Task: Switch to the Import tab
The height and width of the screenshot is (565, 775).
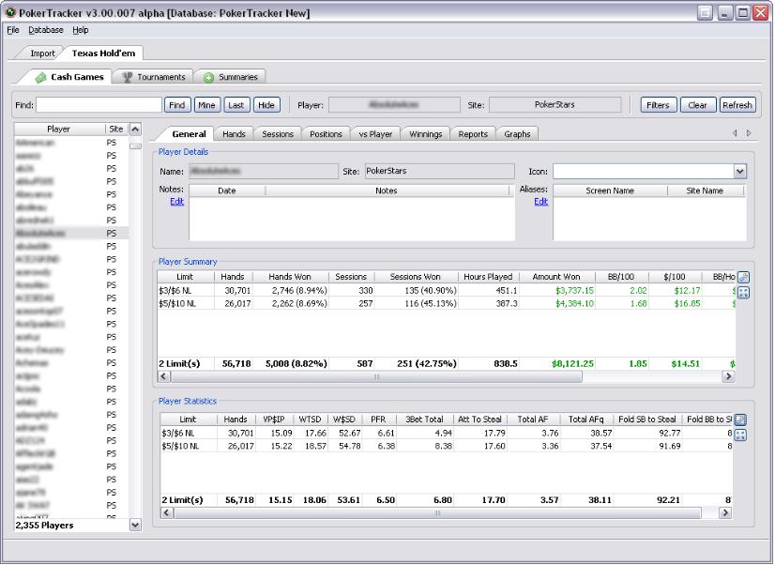Action: click(x=42, y=53)
